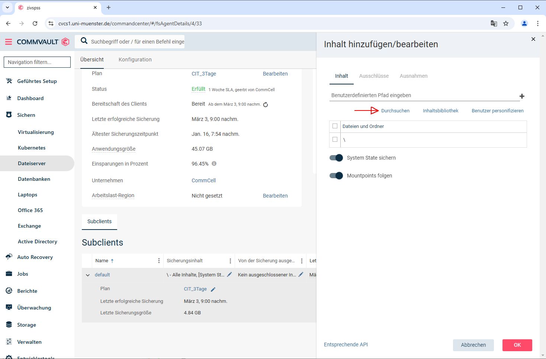Disable the Mountpoints folgen toggle
546x359 pixels.
336,176
